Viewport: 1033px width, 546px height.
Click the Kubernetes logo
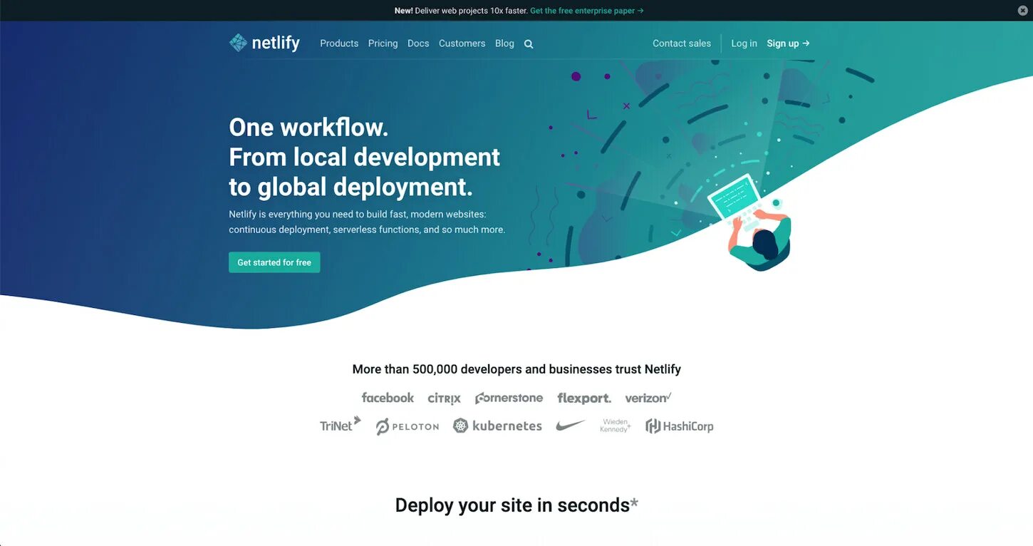tap(497, 426)
